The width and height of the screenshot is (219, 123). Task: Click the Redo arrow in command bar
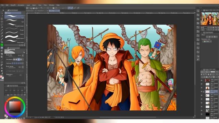pos(44,8)
